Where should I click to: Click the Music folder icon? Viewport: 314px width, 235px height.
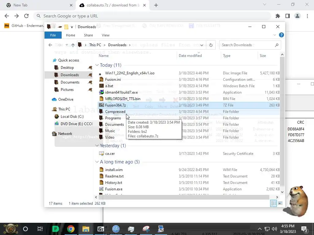pos(101,131)
